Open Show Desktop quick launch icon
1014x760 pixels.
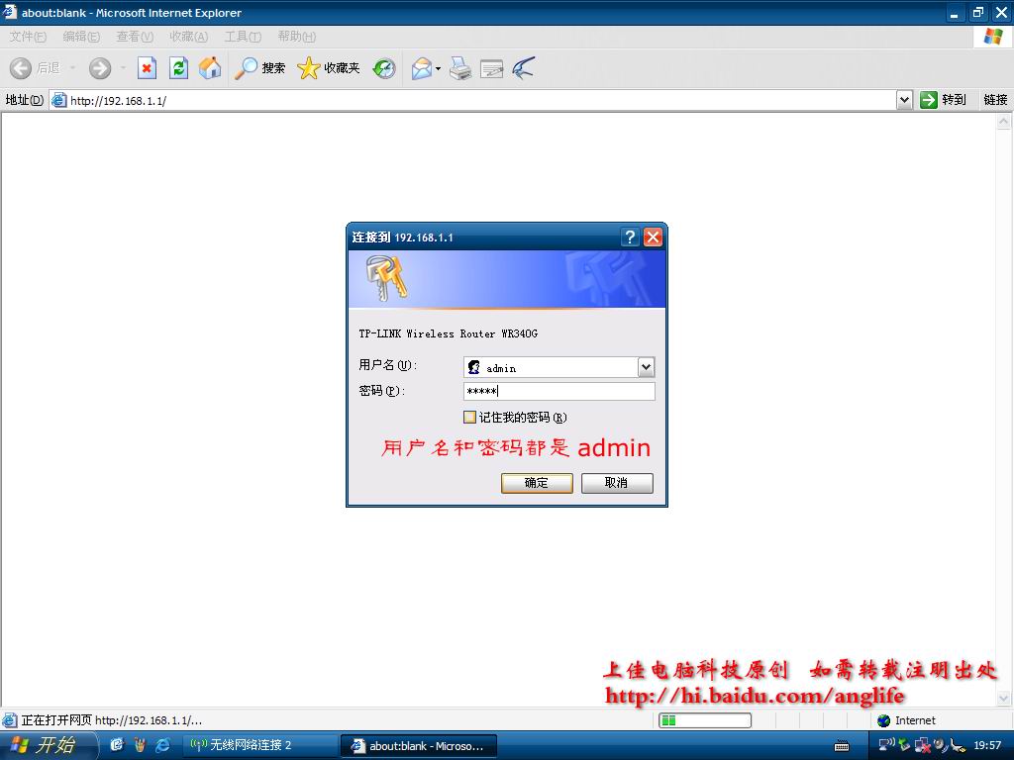tap(117, 745)
